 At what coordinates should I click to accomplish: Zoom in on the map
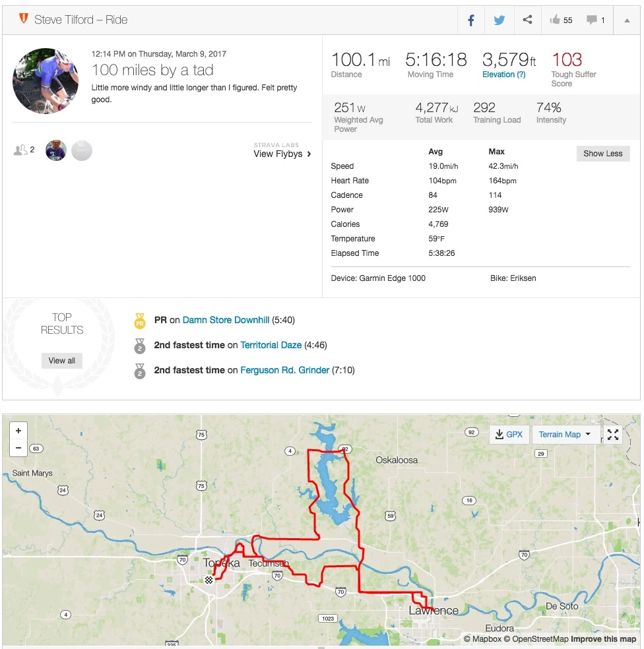coord(18,431)
